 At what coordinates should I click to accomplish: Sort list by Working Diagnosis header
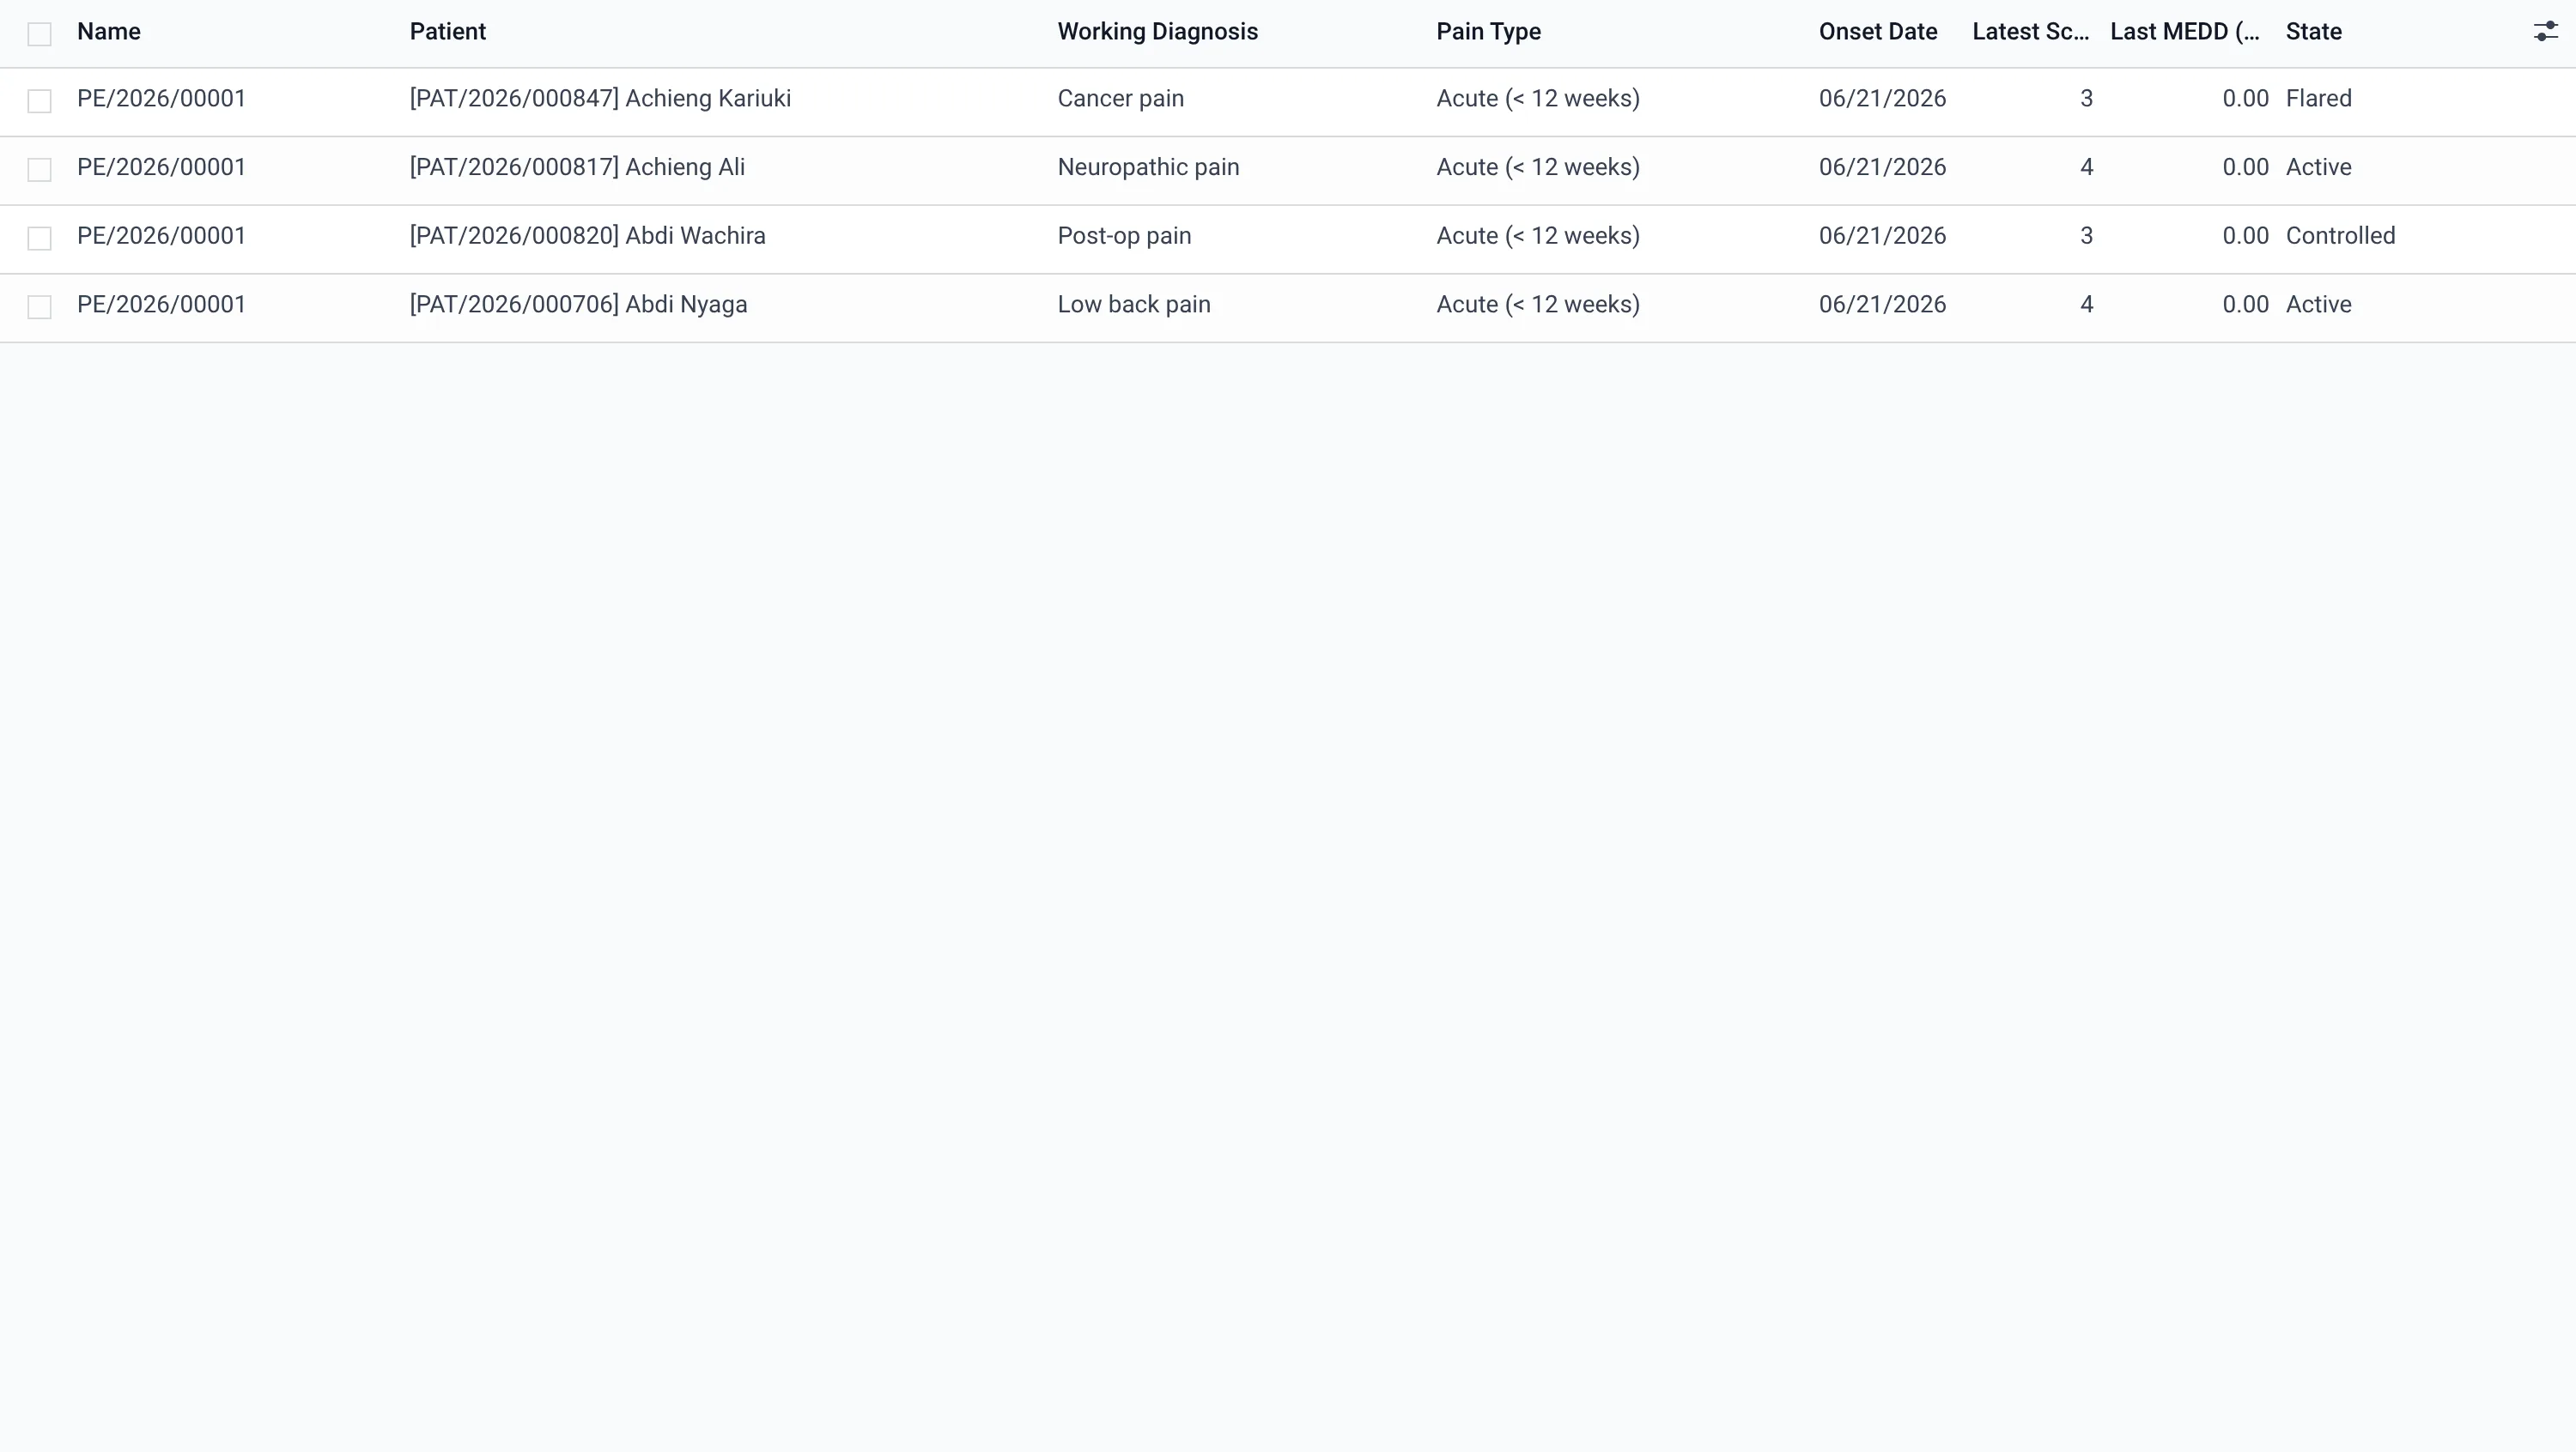pos(1158,32)
